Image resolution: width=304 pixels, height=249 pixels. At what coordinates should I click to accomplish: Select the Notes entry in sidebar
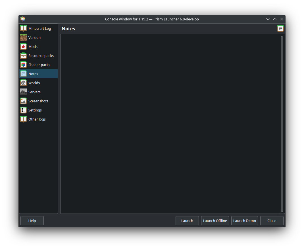[38, 74]
